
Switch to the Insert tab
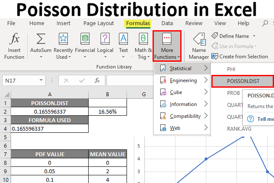coord(63,23)
